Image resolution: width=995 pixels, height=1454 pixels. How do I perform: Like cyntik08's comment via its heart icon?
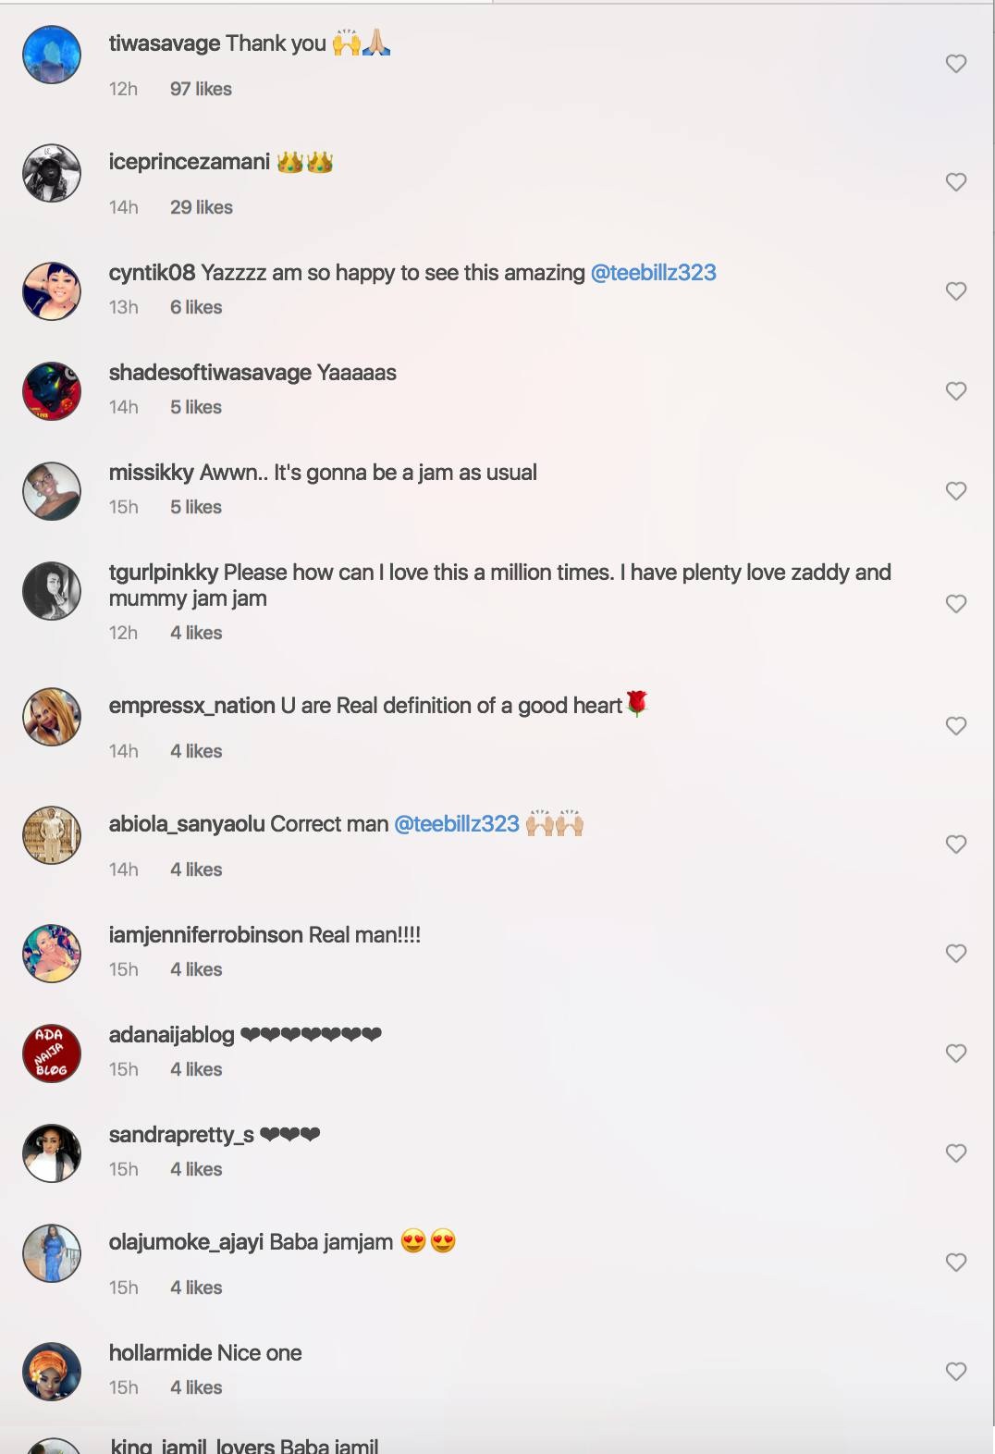pyautogui.click(x=956, y=290)
